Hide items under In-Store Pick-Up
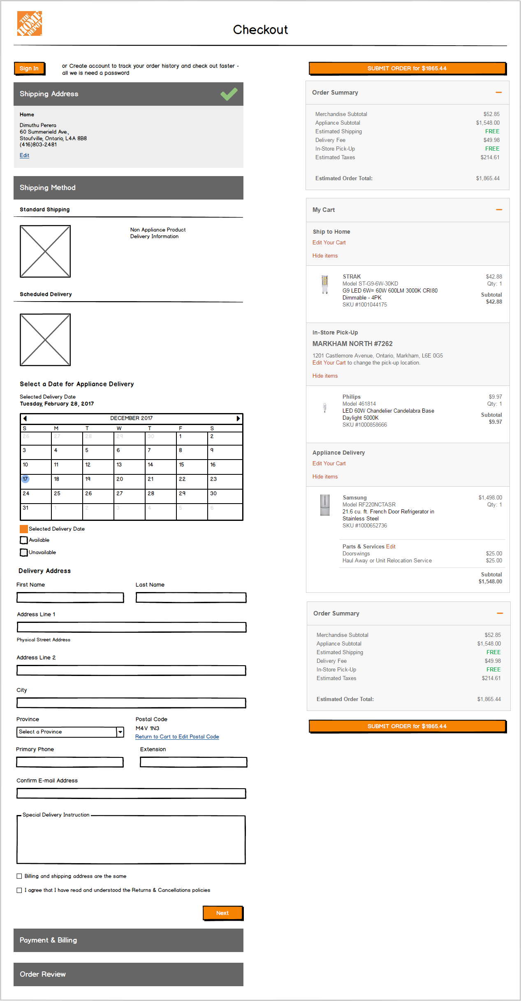 coord(325,376)
